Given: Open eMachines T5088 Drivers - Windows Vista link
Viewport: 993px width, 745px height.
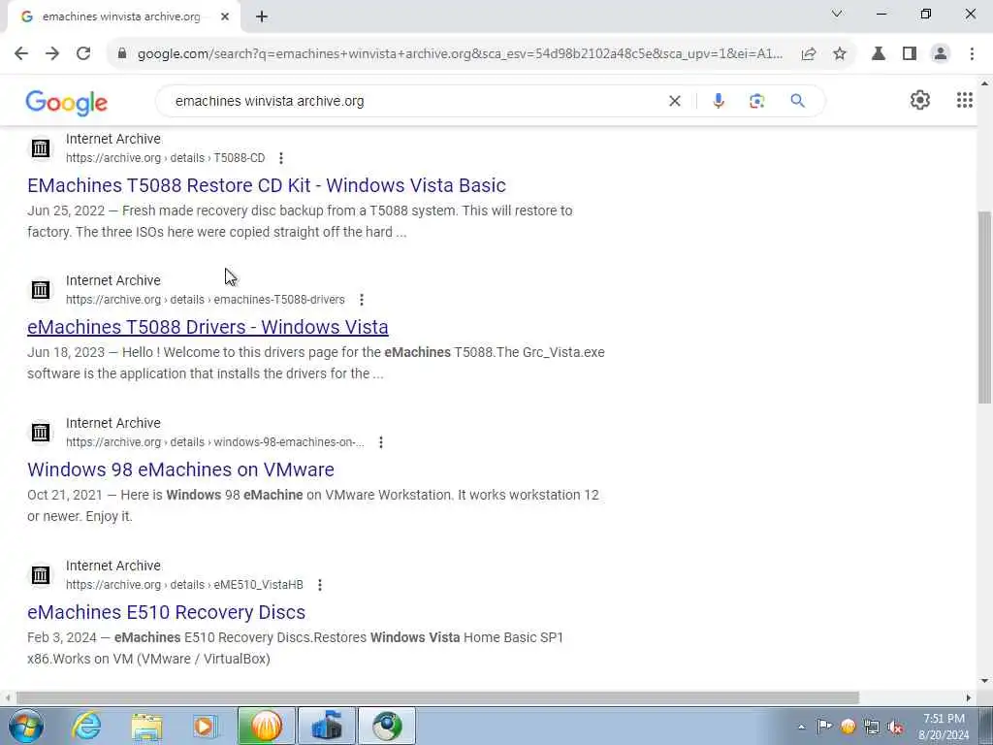Looking at the screenshot, I should [x=208, y=327].
